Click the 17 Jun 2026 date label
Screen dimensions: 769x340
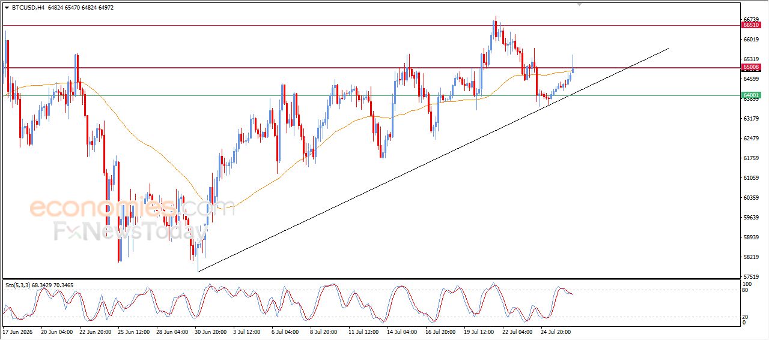(17, 331)
